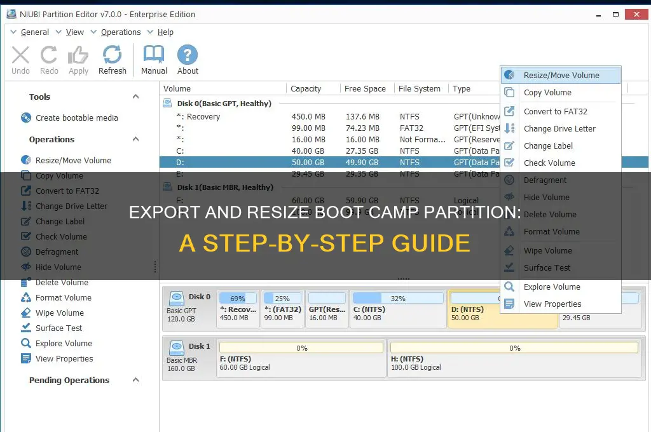Select the FAT32 99.00 MB partition block

point(282,309)
